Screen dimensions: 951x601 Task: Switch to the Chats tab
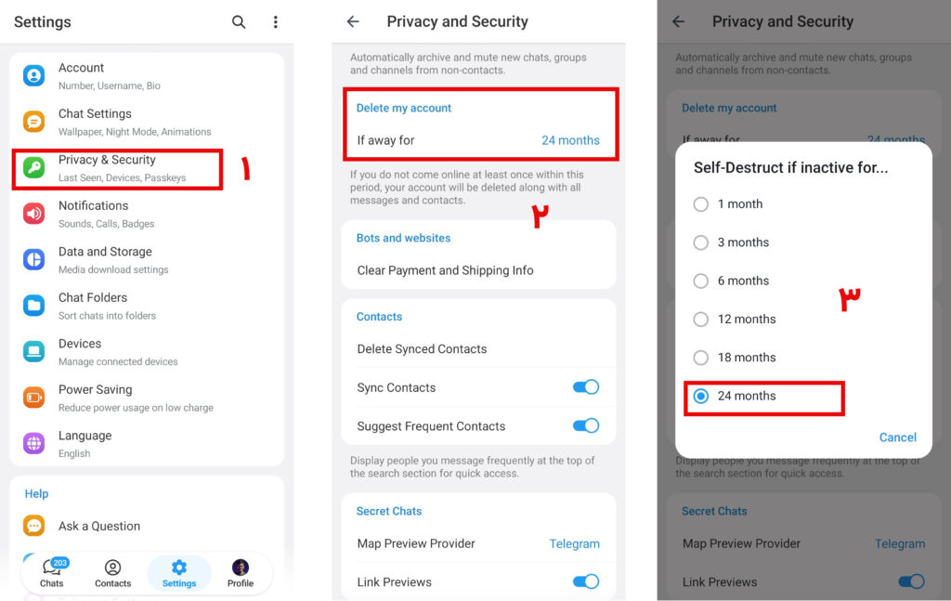click(52, 573)
